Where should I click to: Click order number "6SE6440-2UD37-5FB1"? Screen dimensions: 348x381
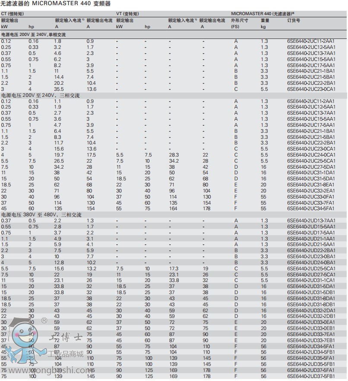311,376
